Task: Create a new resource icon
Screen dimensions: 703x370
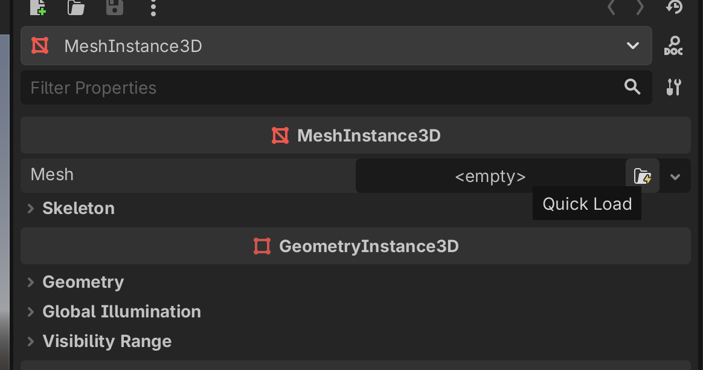Action: (x=38, y=7)
